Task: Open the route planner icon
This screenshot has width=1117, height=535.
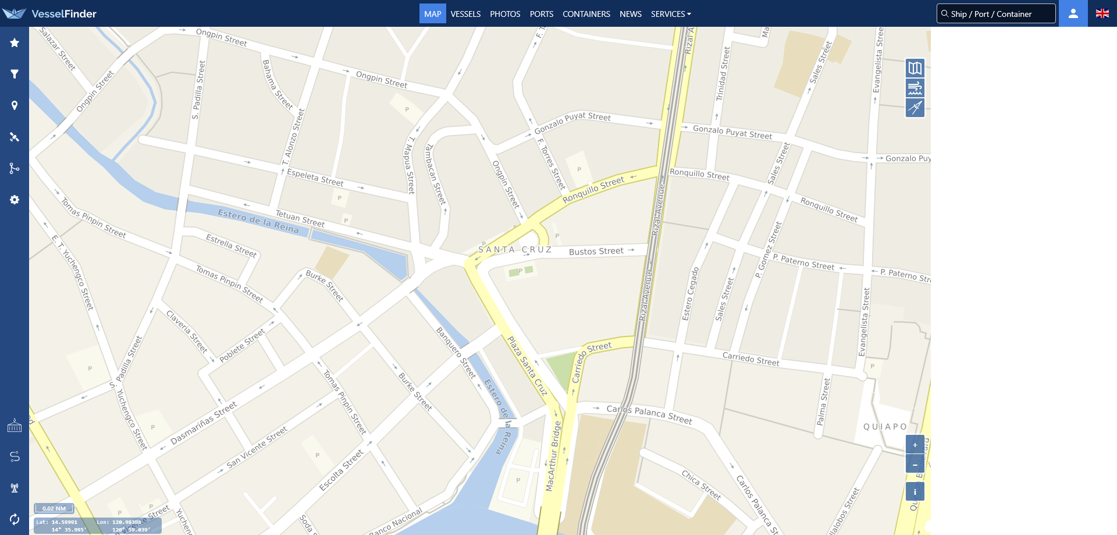Action: (15, 456)
